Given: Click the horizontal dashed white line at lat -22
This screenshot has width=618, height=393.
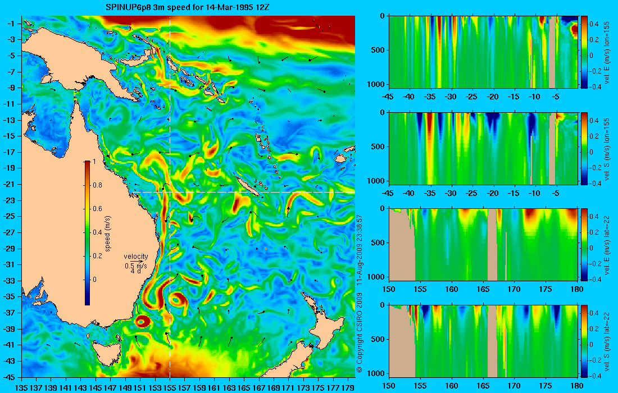Looking at the screenshot, I should tap(243, 192).
